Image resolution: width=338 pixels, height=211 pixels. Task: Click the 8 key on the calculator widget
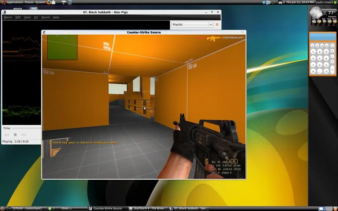point(319,52)
